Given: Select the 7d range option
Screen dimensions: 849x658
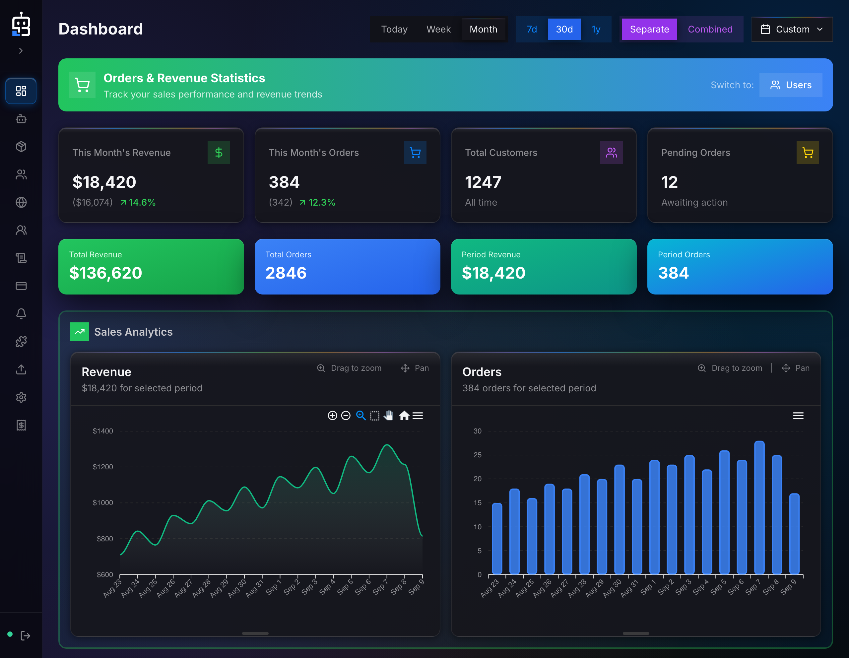Looking at the screenshot, I should point(531,29).
